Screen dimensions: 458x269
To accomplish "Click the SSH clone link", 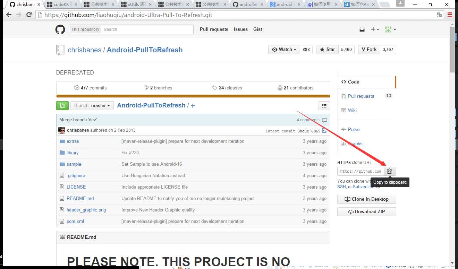I will point(341,187).
